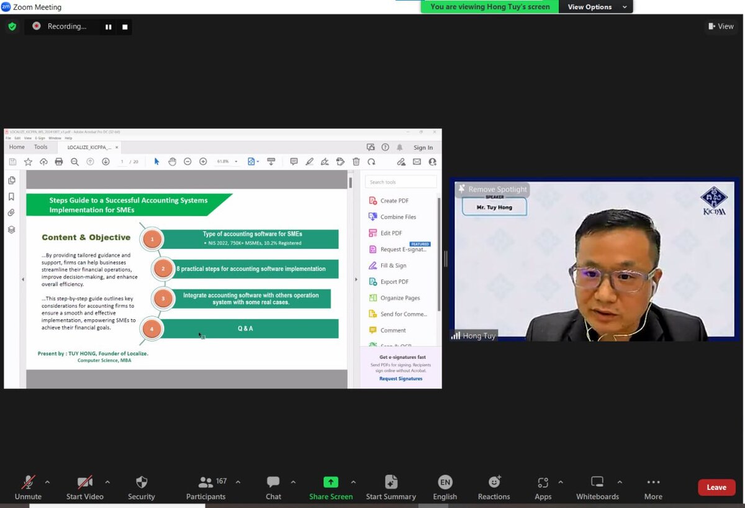Viewport: 745px width, 508px height.
Task: Click Sign In in Acrobat
Action: coord(423,148)
